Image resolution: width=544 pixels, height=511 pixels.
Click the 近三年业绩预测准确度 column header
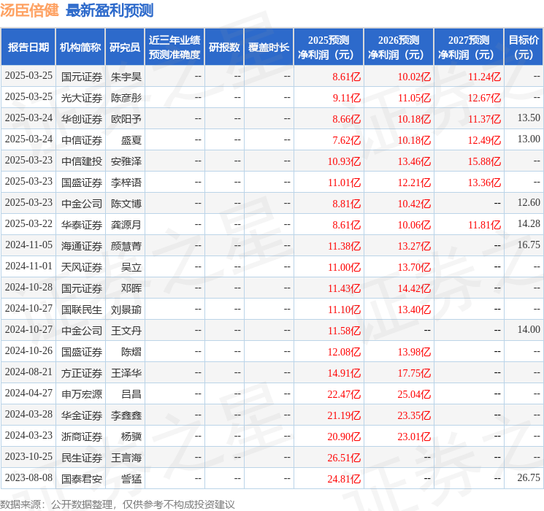coord(175,47)
